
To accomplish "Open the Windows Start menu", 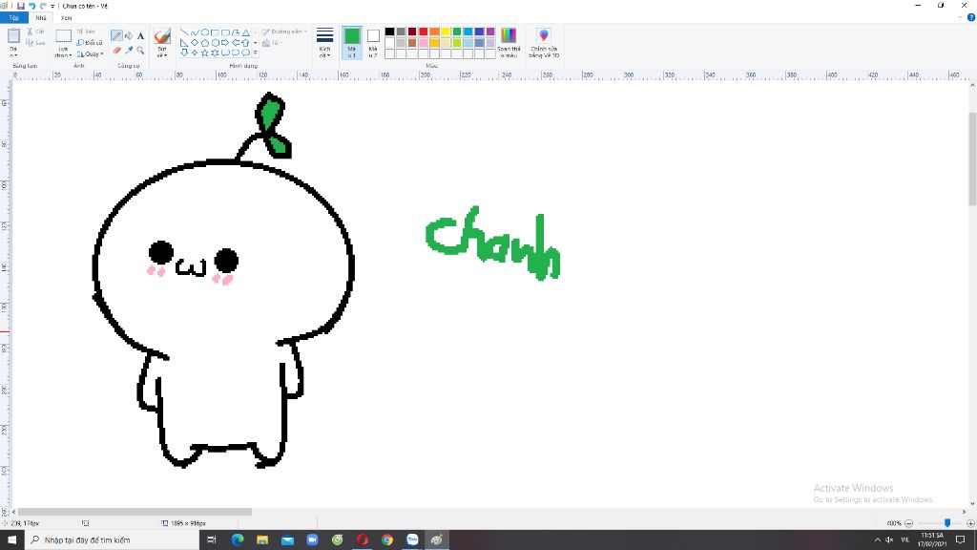I will pos(11,540).
